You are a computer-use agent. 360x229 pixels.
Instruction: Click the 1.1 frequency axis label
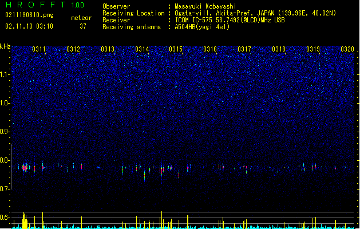tap(5, 74)
